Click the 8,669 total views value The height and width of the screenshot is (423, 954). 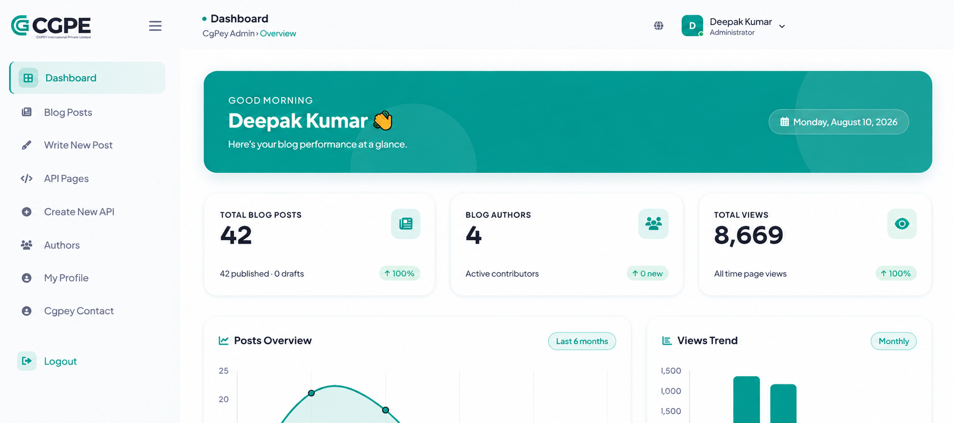pyautogui.click(x=748, y=235)
